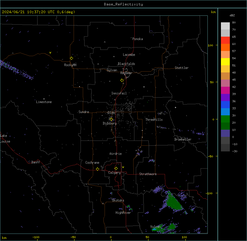Click the asterisk marker above Limestone
This screenshot has height=241, width=247.
(x=44, y=99)
